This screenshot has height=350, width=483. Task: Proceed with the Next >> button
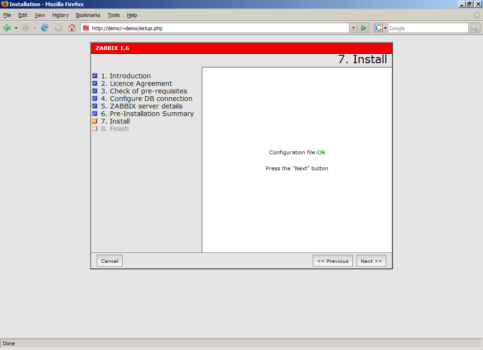[371, 261]
